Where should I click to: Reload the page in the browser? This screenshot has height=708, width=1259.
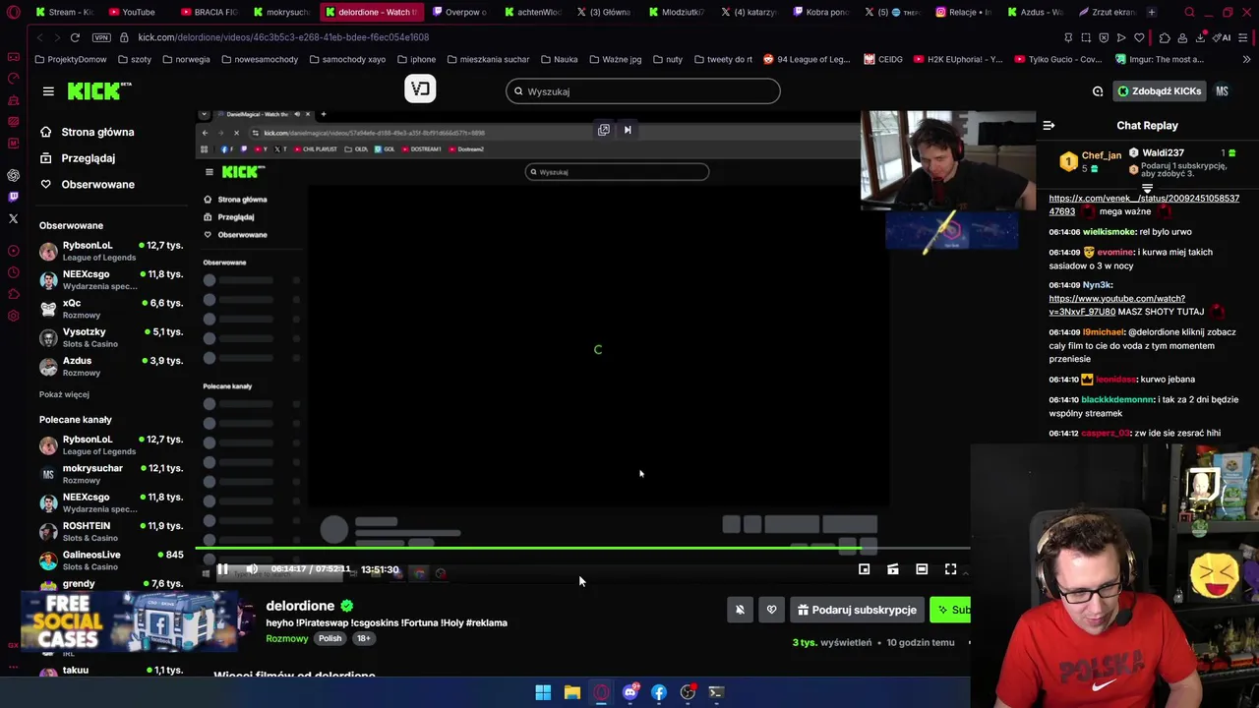(75, 37)
